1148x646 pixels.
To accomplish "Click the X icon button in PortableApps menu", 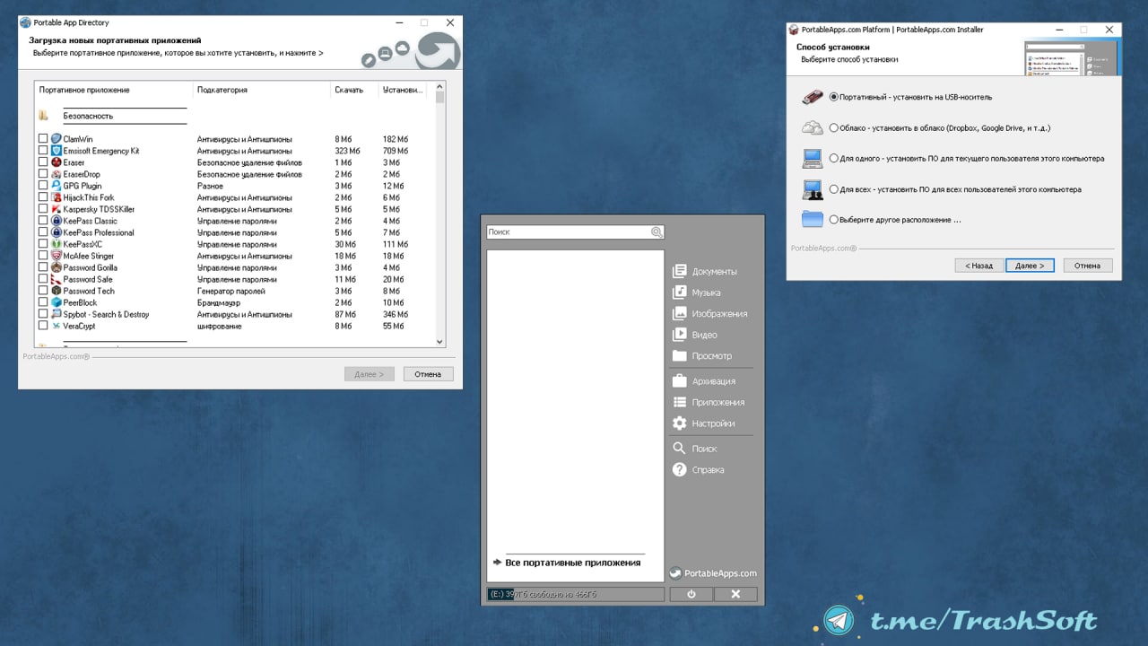I will pos(735,594).
